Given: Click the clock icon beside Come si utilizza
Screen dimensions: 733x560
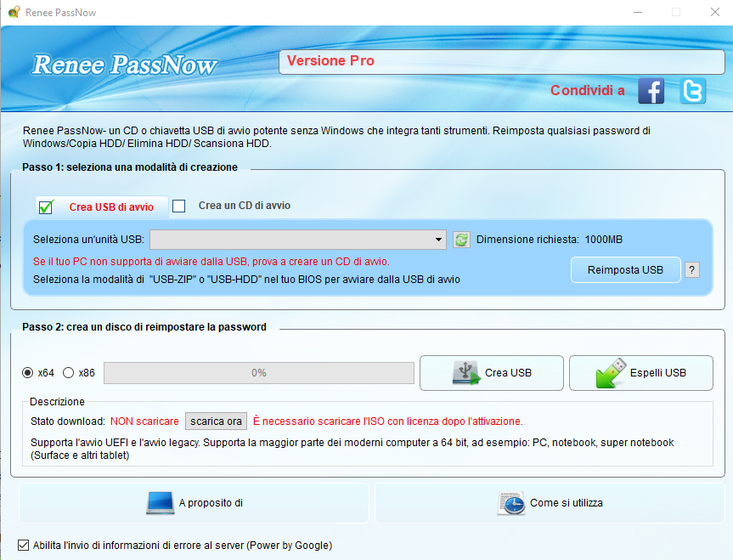Looking at the screenshot, I should coord(511,503).
